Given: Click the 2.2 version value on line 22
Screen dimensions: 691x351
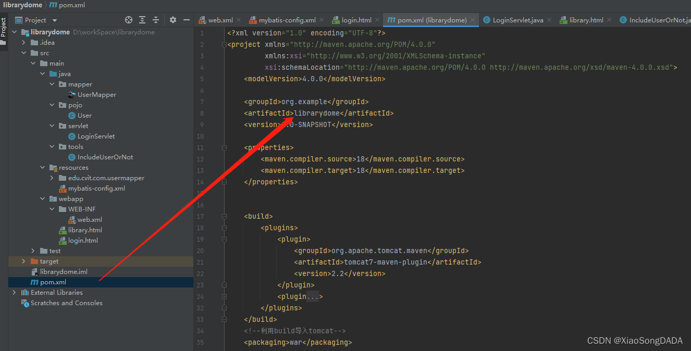Looking at the screenshot, I should coord(338,273).
